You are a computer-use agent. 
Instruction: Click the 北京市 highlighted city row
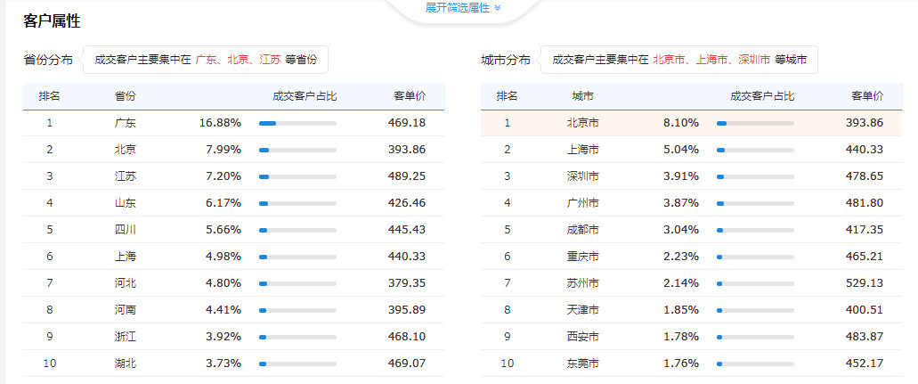point(691,123)
